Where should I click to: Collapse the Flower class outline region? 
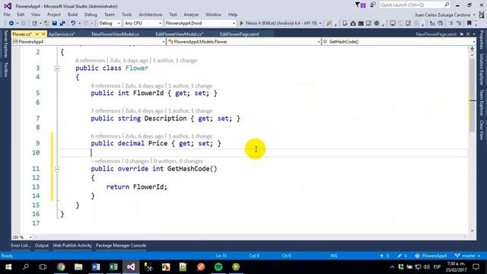[57, 68]
